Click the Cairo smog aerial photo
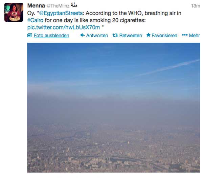Image resolution: width=203 pixels, height=178 pixels. pyautogui.click(x=114, y=107)
